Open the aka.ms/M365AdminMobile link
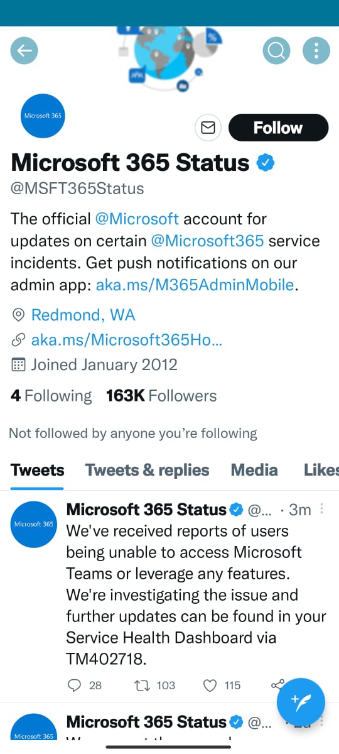339x754 pixels. [195, 285]
